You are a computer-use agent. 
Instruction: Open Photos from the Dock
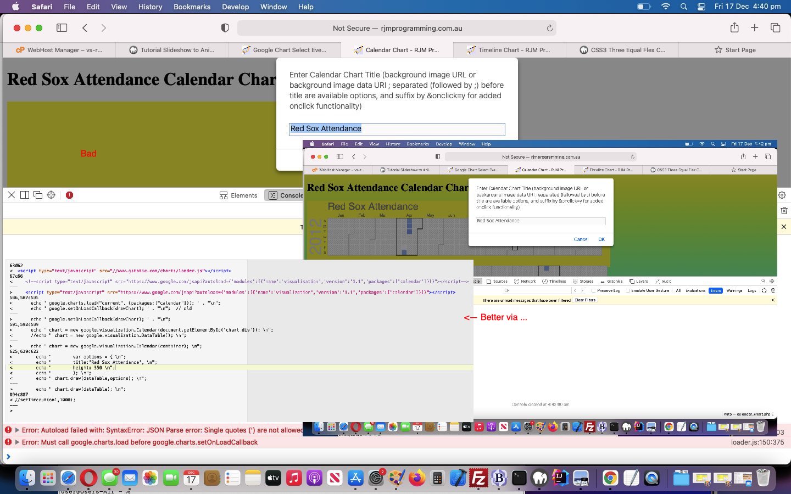tap(150, 478)
